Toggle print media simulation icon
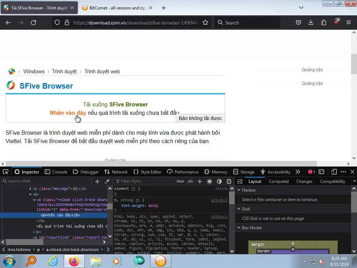Image resolution: width=357 pixels, height=268 pixels. pos(229,181)
